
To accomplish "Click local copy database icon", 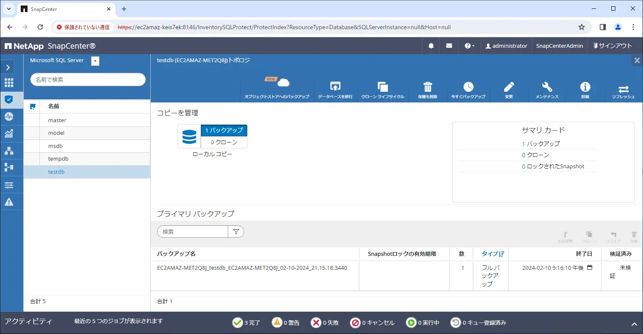I will [x=189, y=137].
